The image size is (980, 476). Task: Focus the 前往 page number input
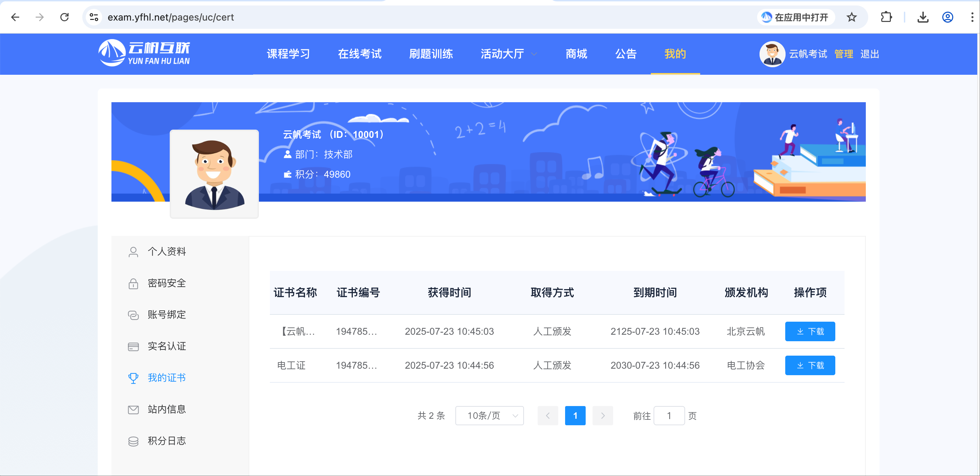669,416
